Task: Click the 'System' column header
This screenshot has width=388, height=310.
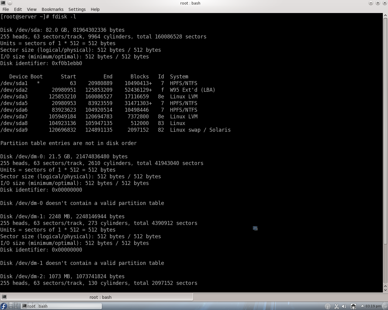Action: pos(179,77)
